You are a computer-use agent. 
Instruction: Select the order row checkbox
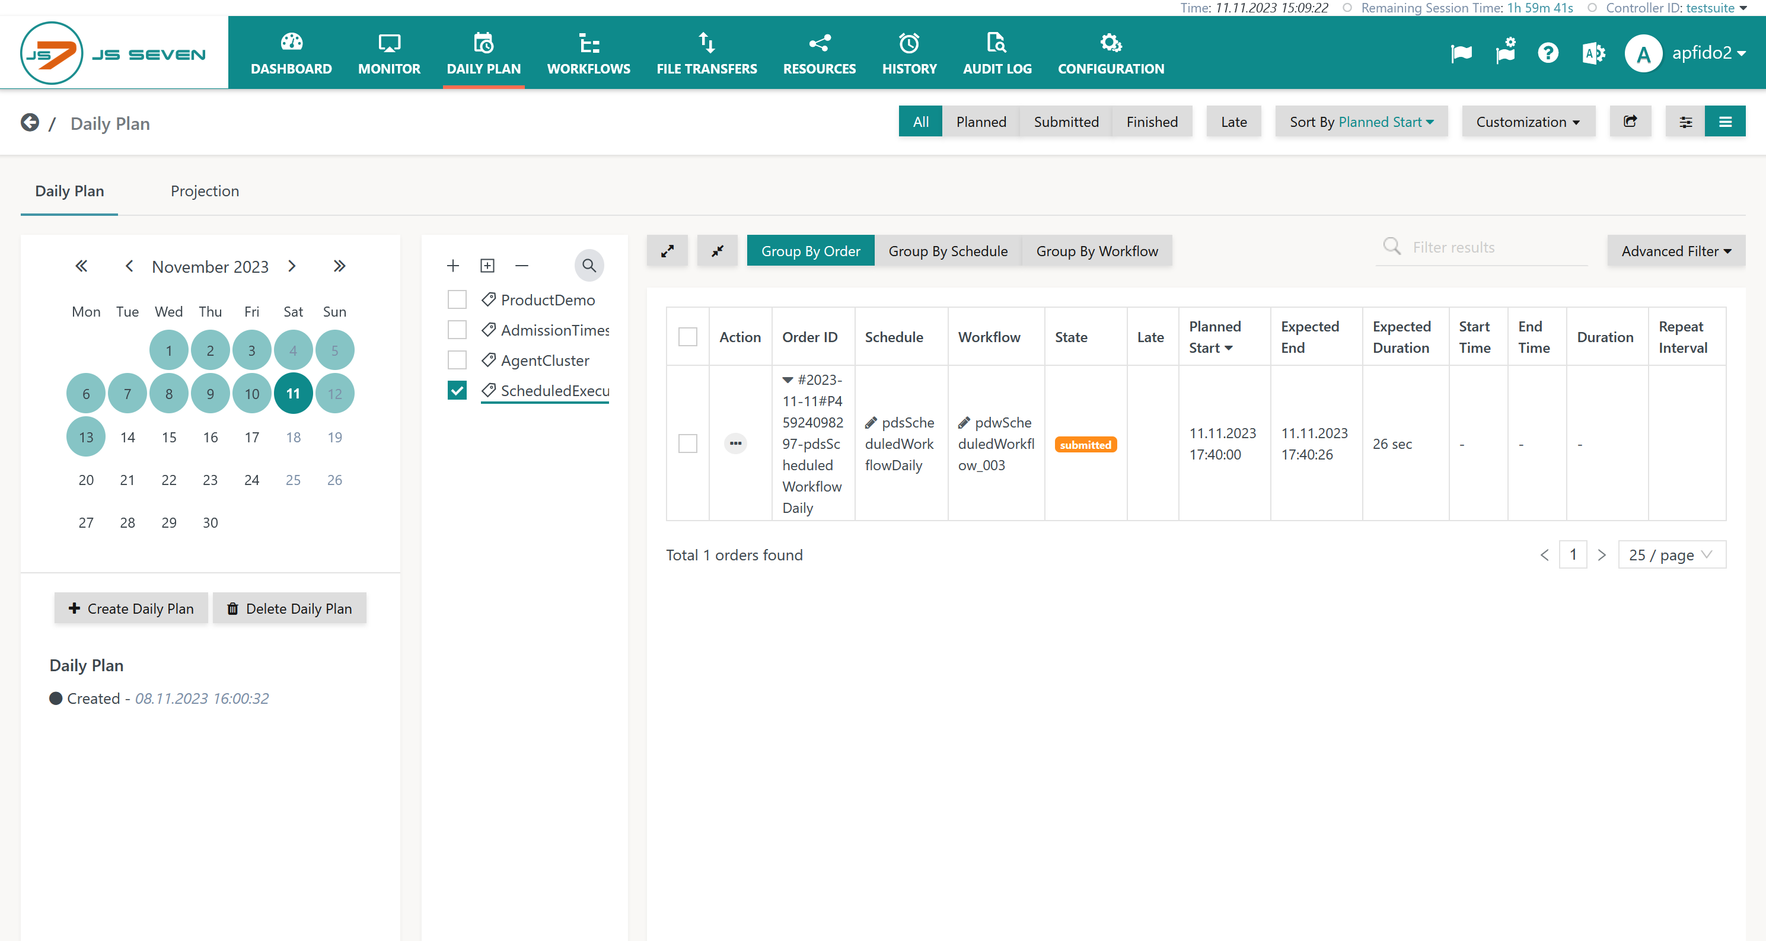[x=688, y=444]
